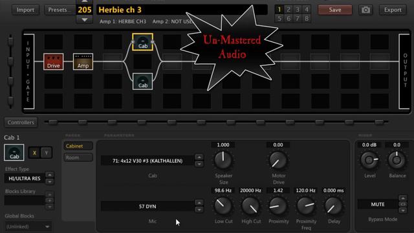
Task: Click preset number 205
Action: pos(85,10)
